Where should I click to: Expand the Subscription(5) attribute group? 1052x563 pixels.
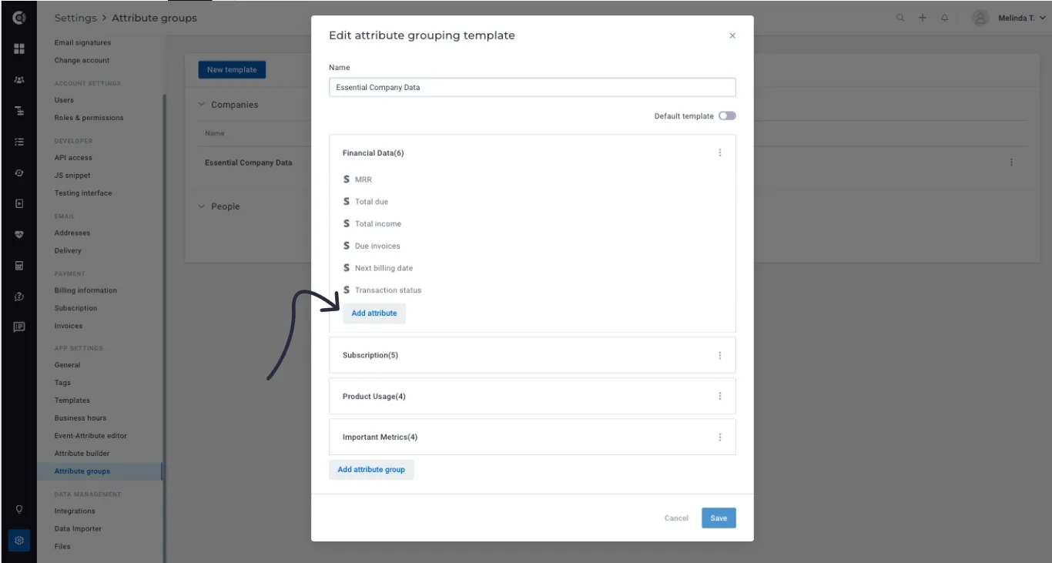point(532,355)
